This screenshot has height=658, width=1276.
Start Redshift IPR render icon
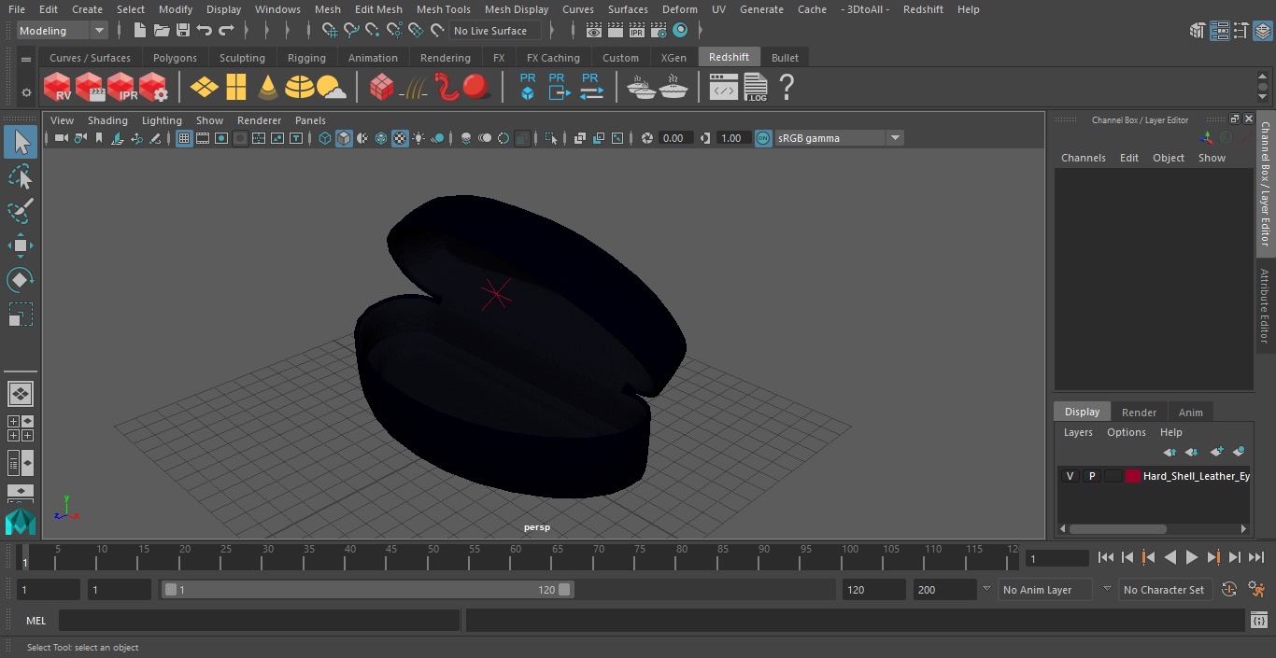(x=121, y=88)
